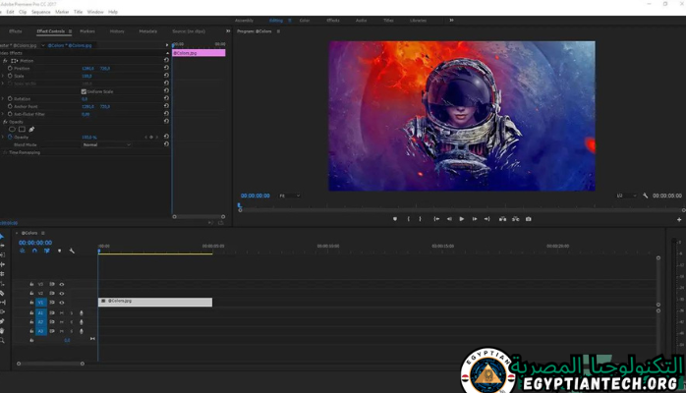Go to In point
The height and width of the screenshot is (393, 686).
pyautogui.click(x=436, y=219)
